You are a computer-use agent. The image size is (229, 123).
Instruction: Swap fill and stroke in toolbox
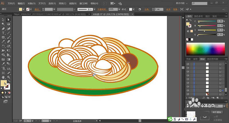click(x=9, y=81)
